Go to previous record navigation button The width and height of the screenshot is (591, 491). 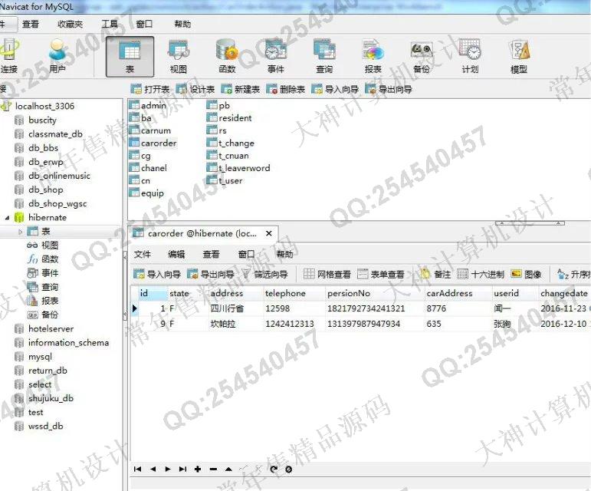pyautogui.click(x=153, y=469)
